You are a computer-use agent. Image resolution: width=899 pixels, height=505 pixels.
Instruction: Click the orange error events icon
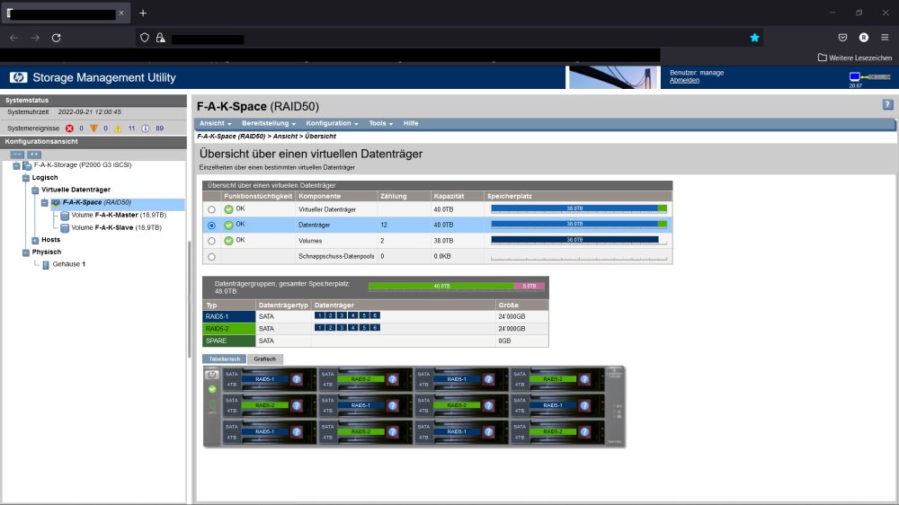coord(94,128)
